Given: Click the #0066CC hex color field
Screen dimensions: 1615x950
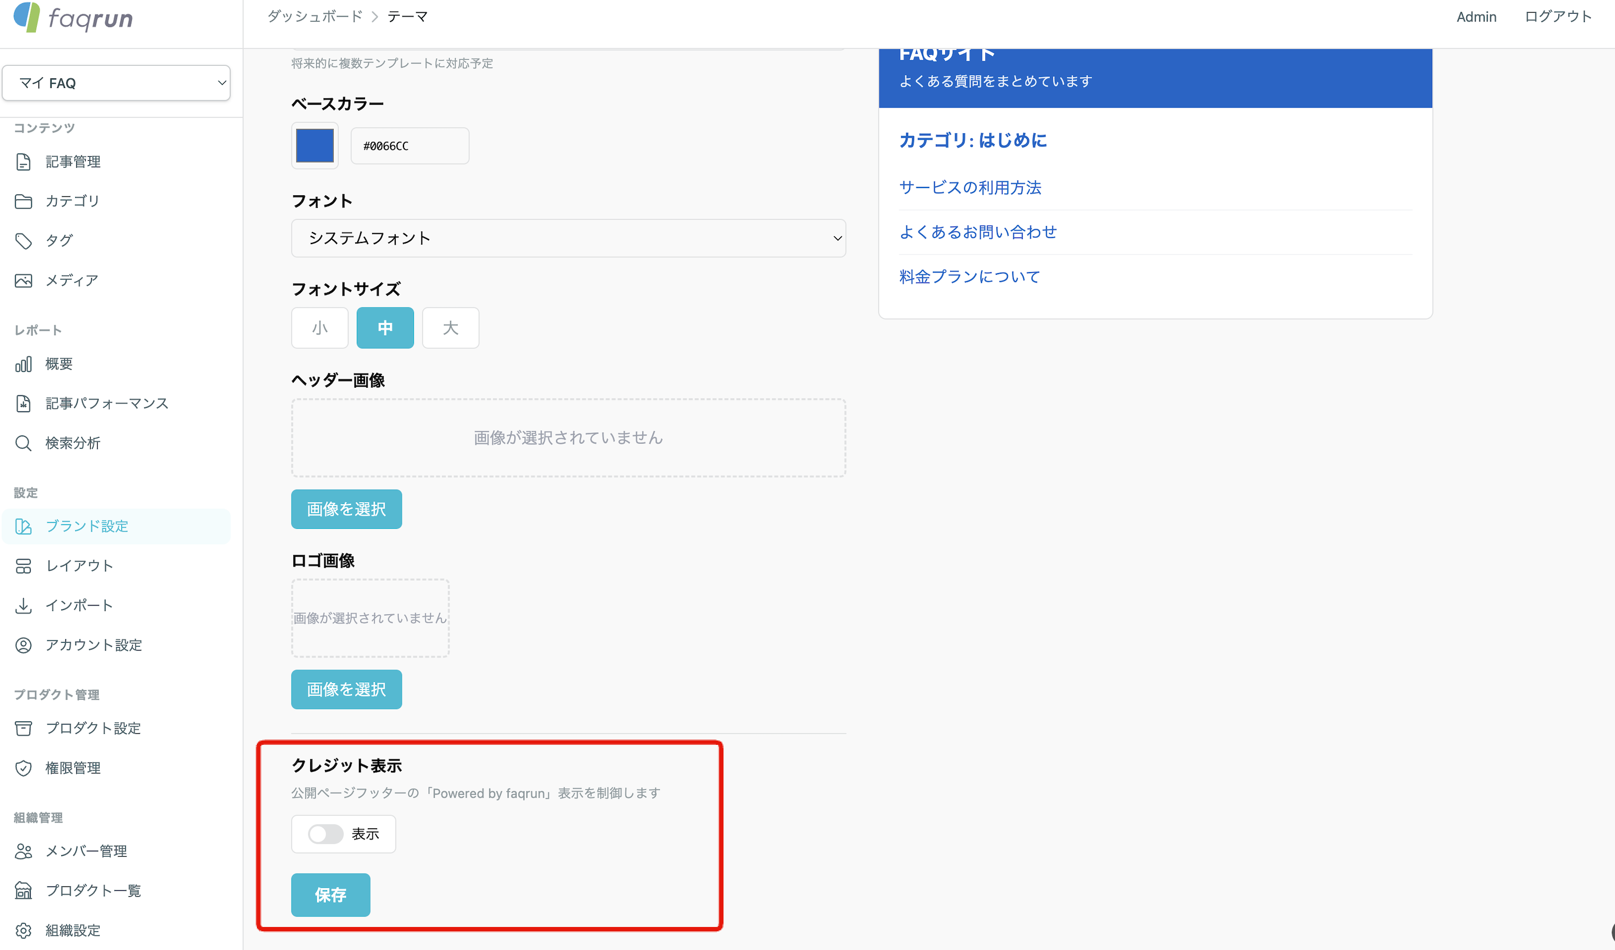Looking at the screenshot, I should coord(410,146).
